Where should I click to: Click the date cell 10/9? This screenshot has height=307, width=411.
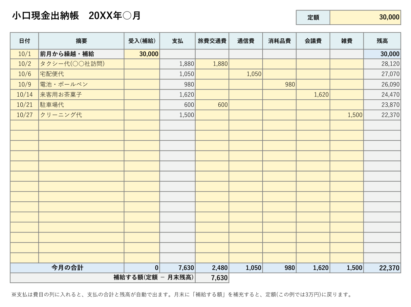24,84
